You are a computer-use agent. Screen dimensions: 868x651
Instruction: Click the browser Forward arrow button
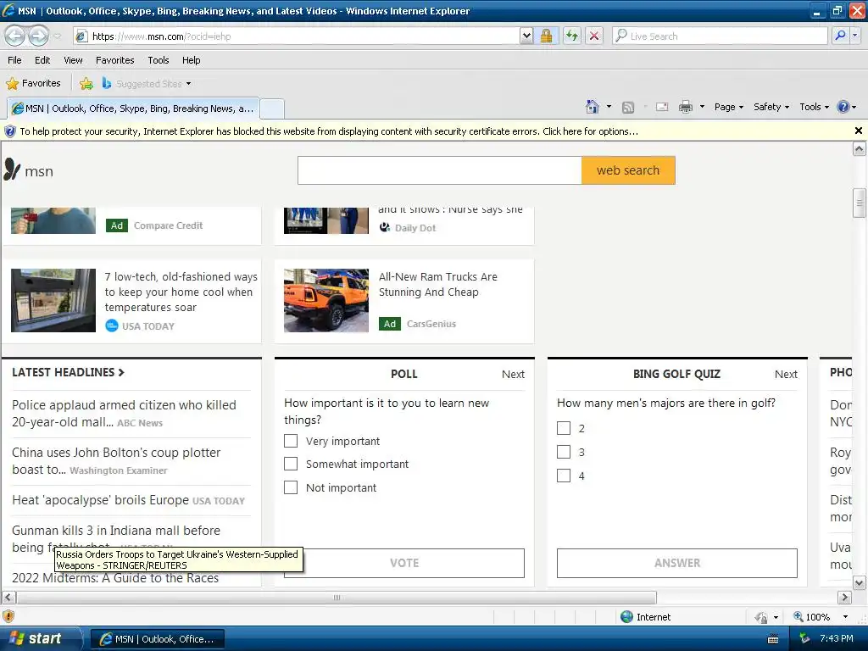point(38,36)
